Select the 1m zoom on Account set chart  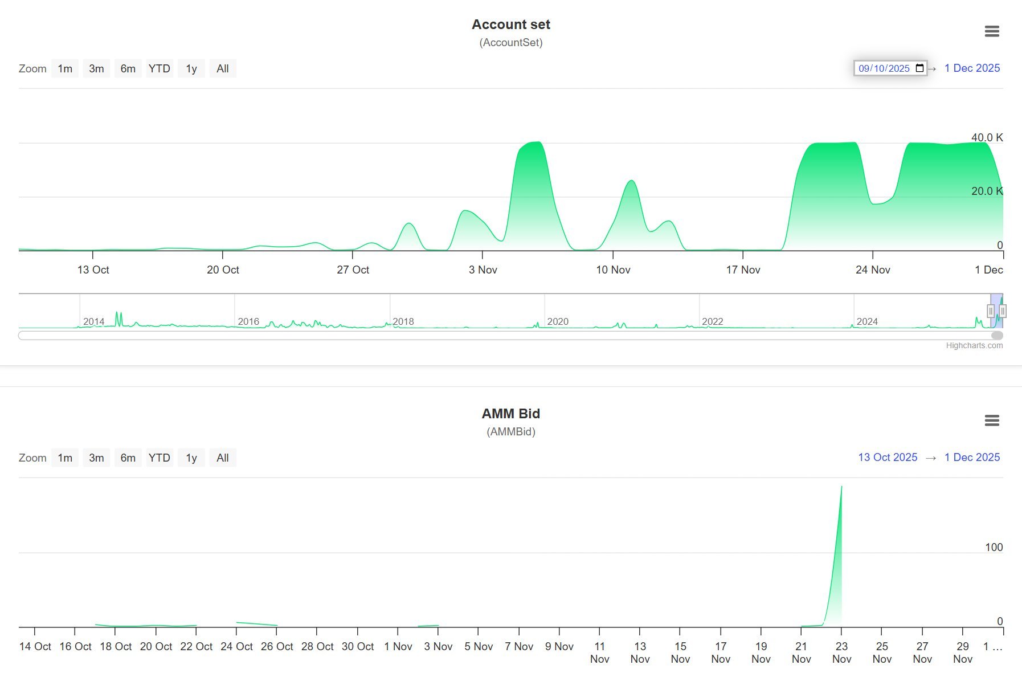(x=64, y=68)
